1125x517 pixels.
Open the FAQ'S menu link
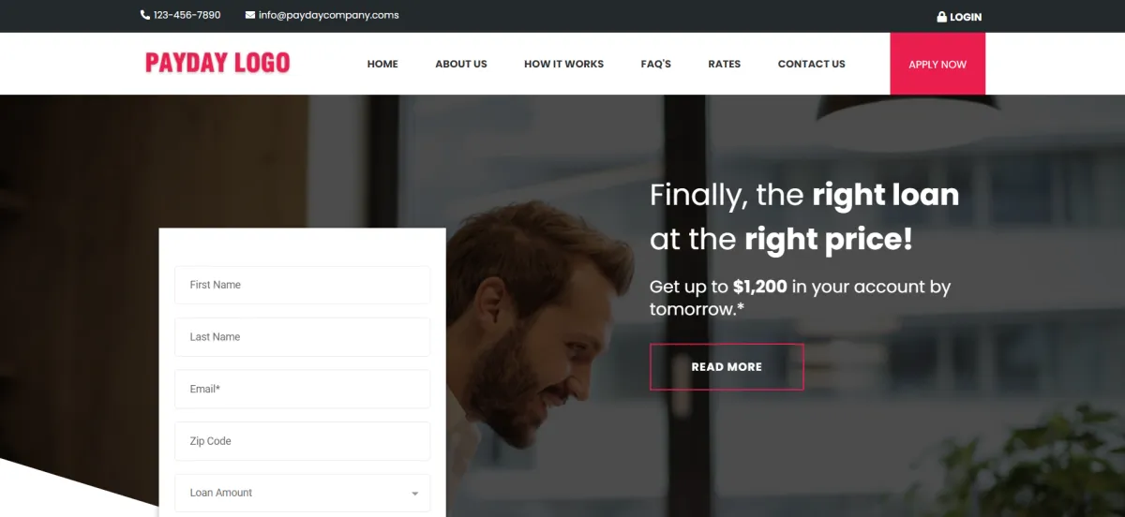pos(656,64)
